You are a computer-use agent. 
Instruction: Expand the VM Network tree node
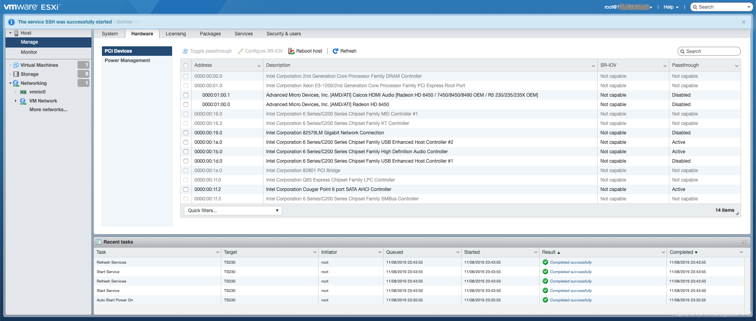click(x=16, y=101)
